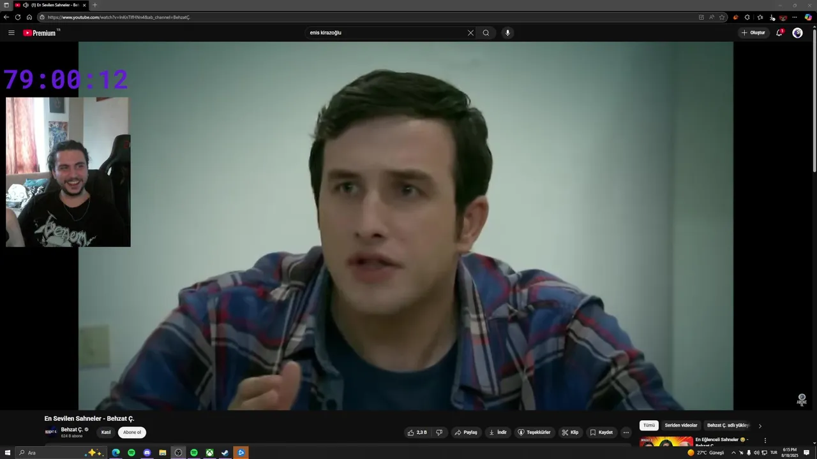Open the orange extension icon
The image size is (817, 459).
tap(736, 17)
